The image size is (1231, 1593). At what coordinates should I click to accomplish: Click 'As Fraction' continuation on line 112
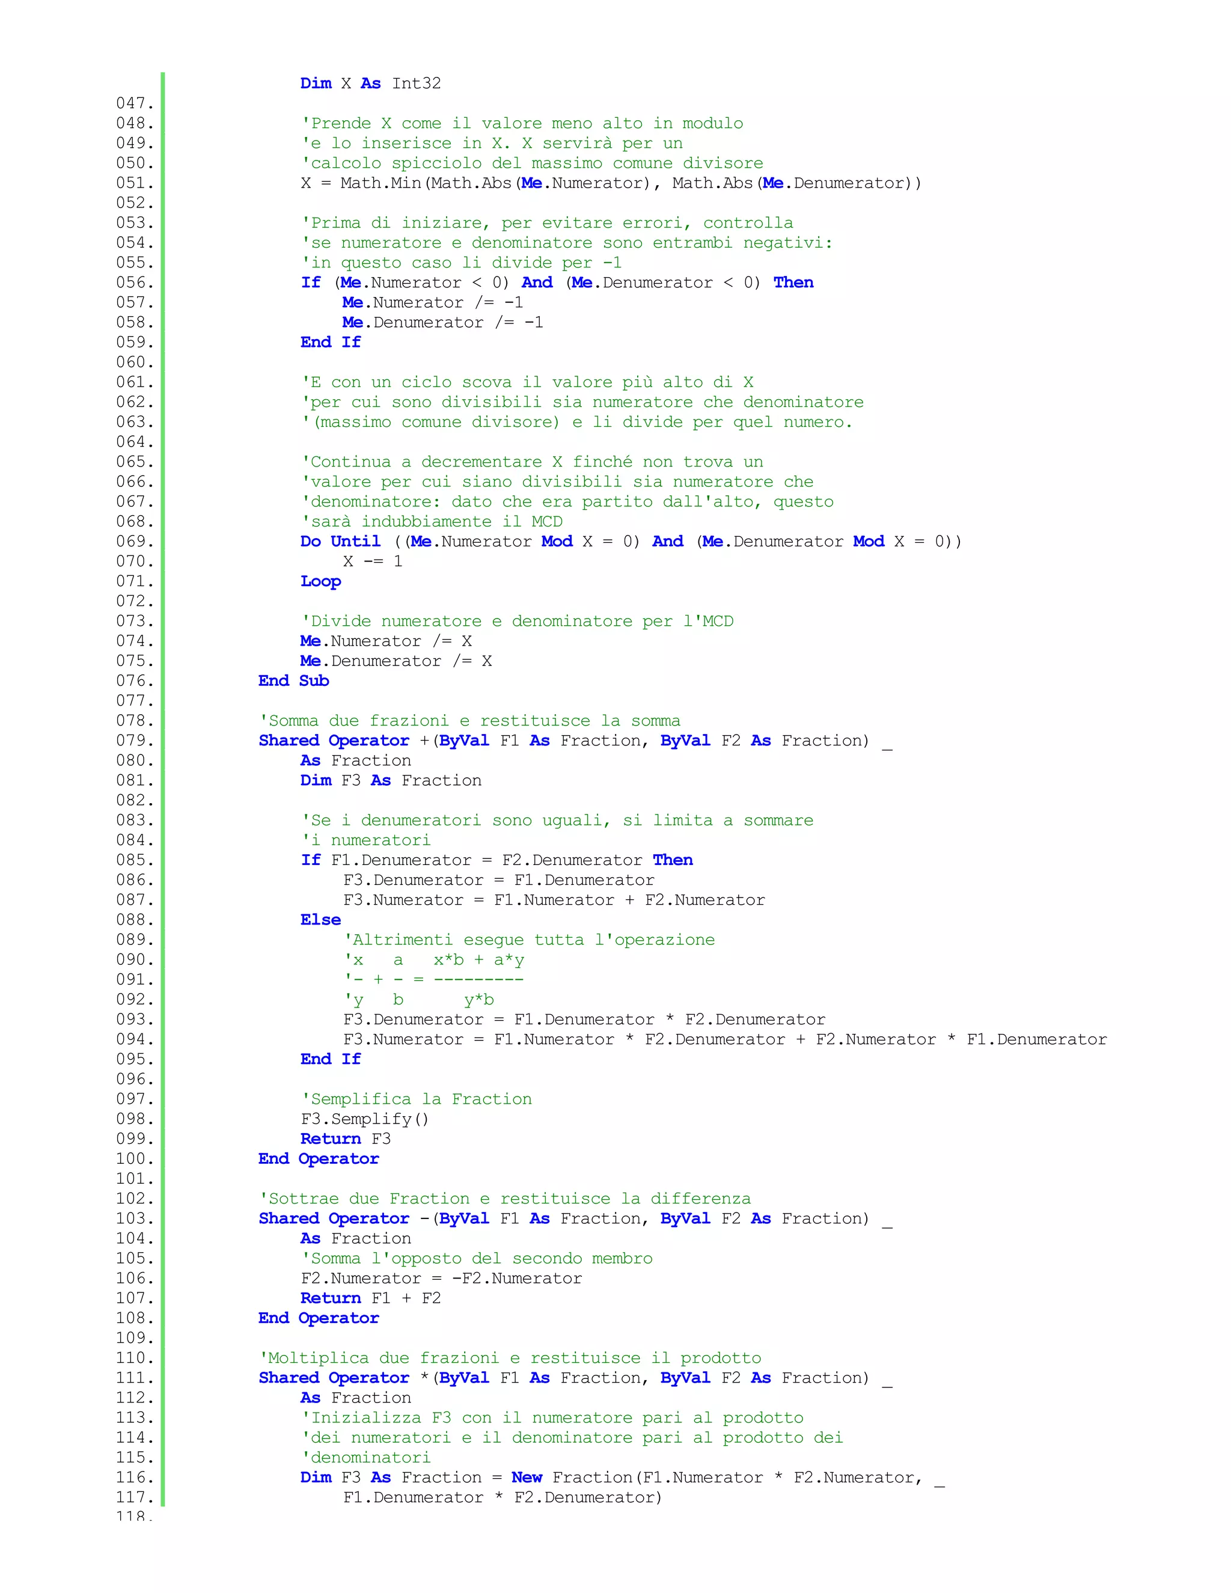click(356, 1398)
